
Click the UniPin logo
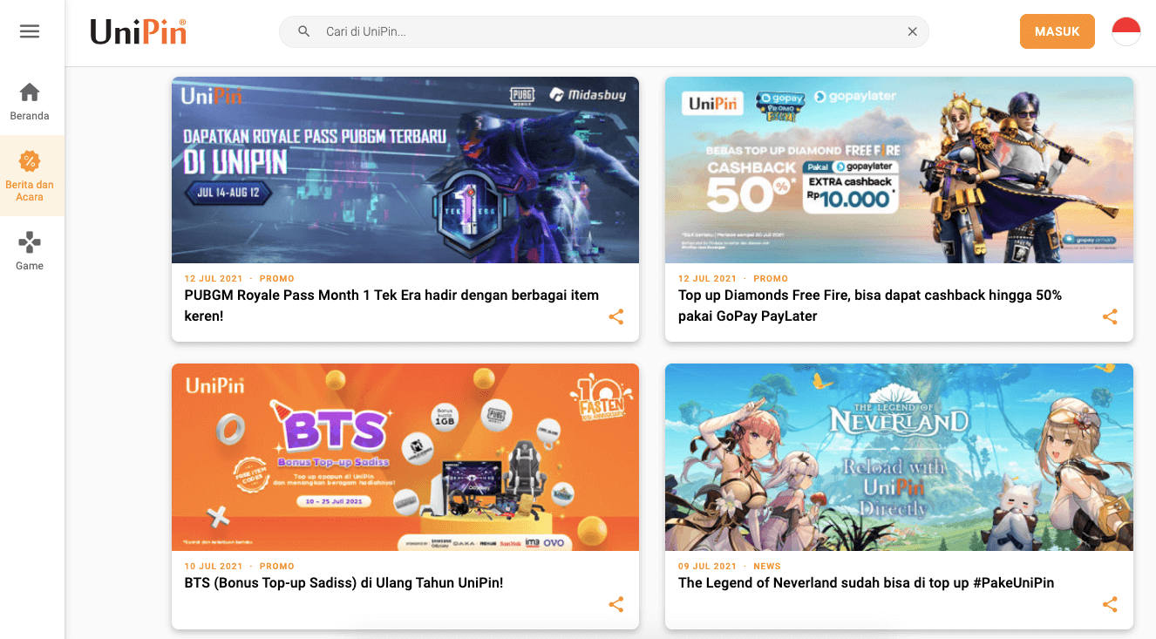pyautogui.click(x=139, y=31)
